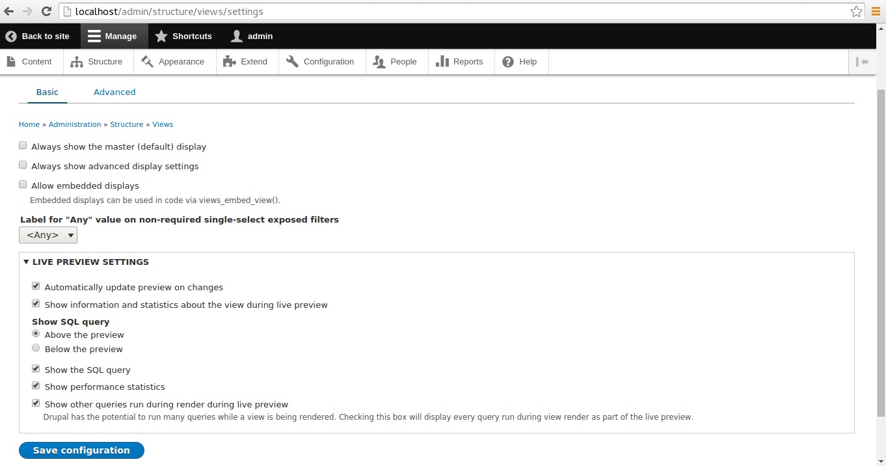Select the Above the preview radio button
The height and width of the screenshot is (466, 886).
[36, 334]
